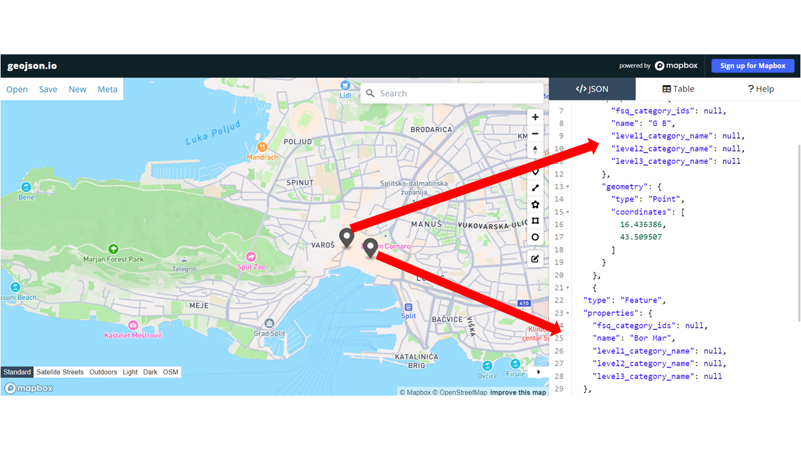The image size is (801, 450).
Task: Click the "Point" type value
Action: click(x=664, y=199)
